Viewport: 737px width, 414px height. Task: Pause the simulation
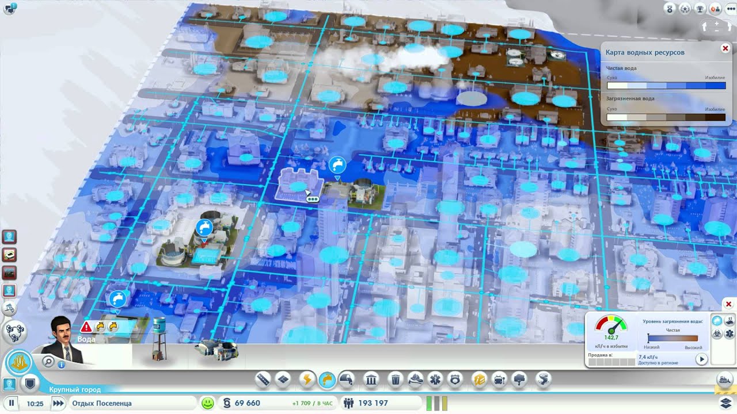11,403
